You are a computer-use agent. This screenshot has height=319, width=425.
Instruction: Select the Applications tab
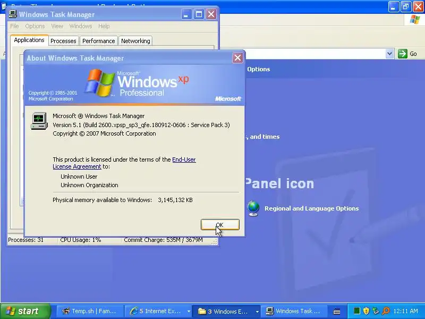(x=29, y=40)
